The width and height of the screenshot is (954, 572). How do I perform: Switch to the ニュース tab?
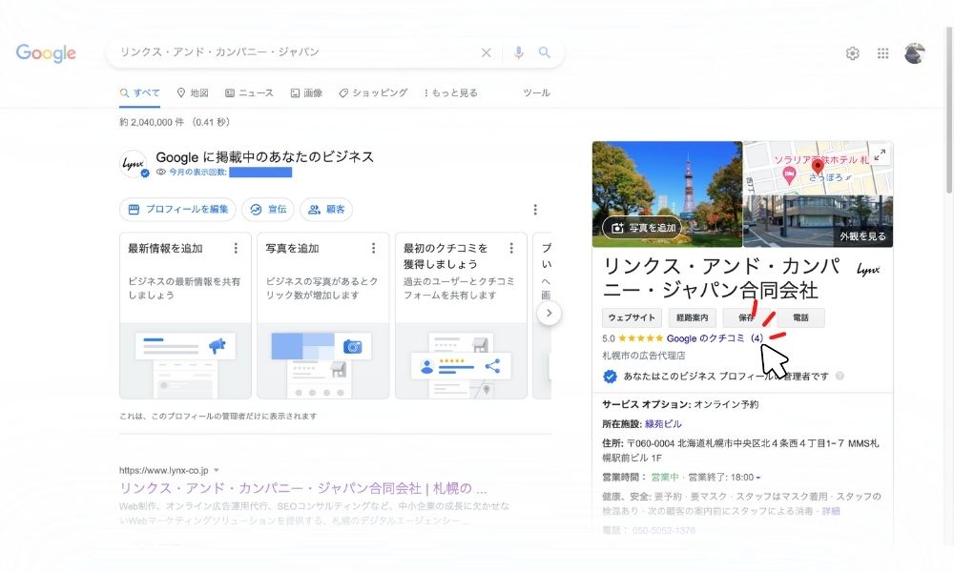point(249,93)
